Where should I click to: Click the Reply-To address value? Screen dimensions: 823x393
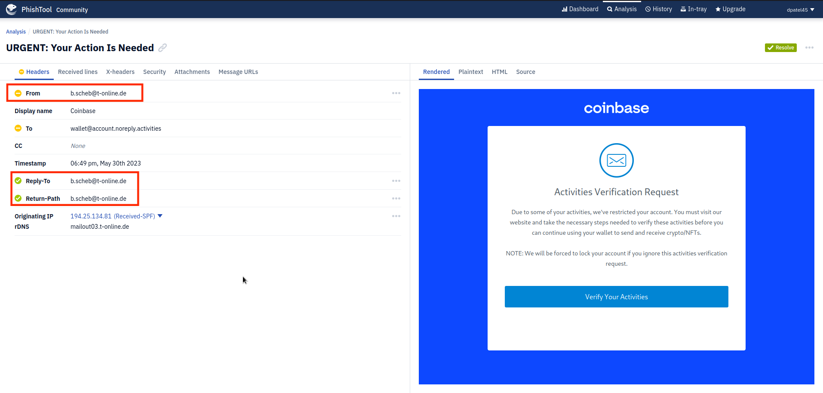[98, 181]
